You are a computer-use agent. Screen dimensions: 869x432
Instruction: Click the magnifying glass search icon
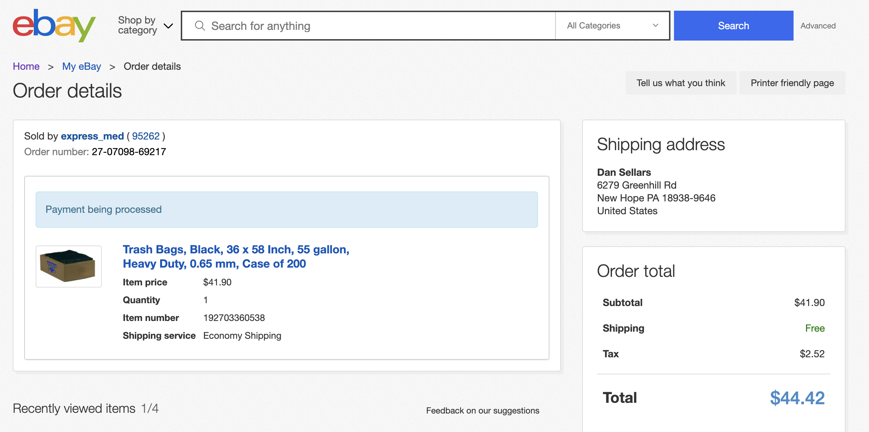[200, 26]
